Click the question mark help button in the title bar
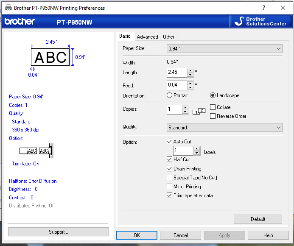The image size is (294, 246). [264, 8]
